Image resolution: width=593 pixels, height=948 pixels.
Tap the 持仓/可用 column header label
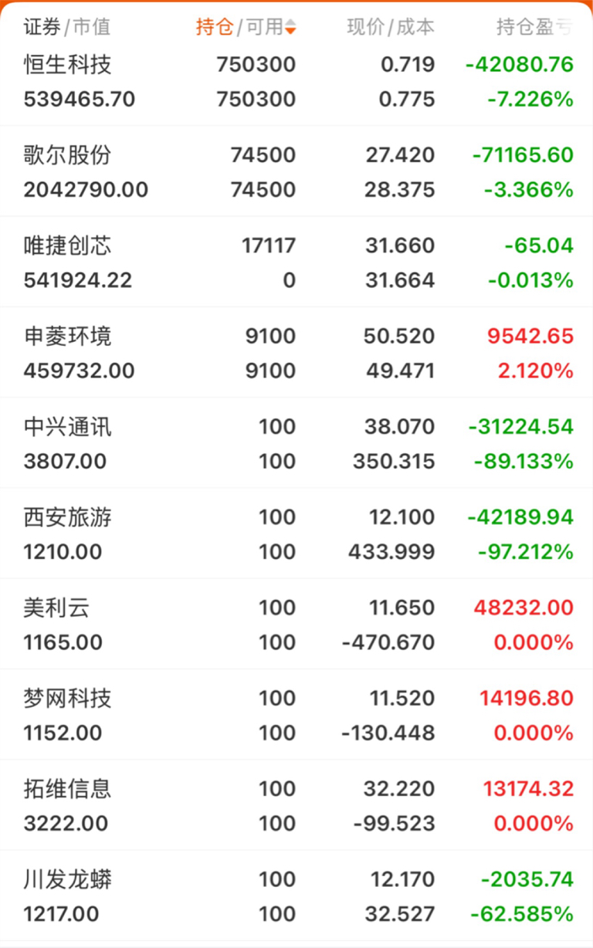click(239, 27)
